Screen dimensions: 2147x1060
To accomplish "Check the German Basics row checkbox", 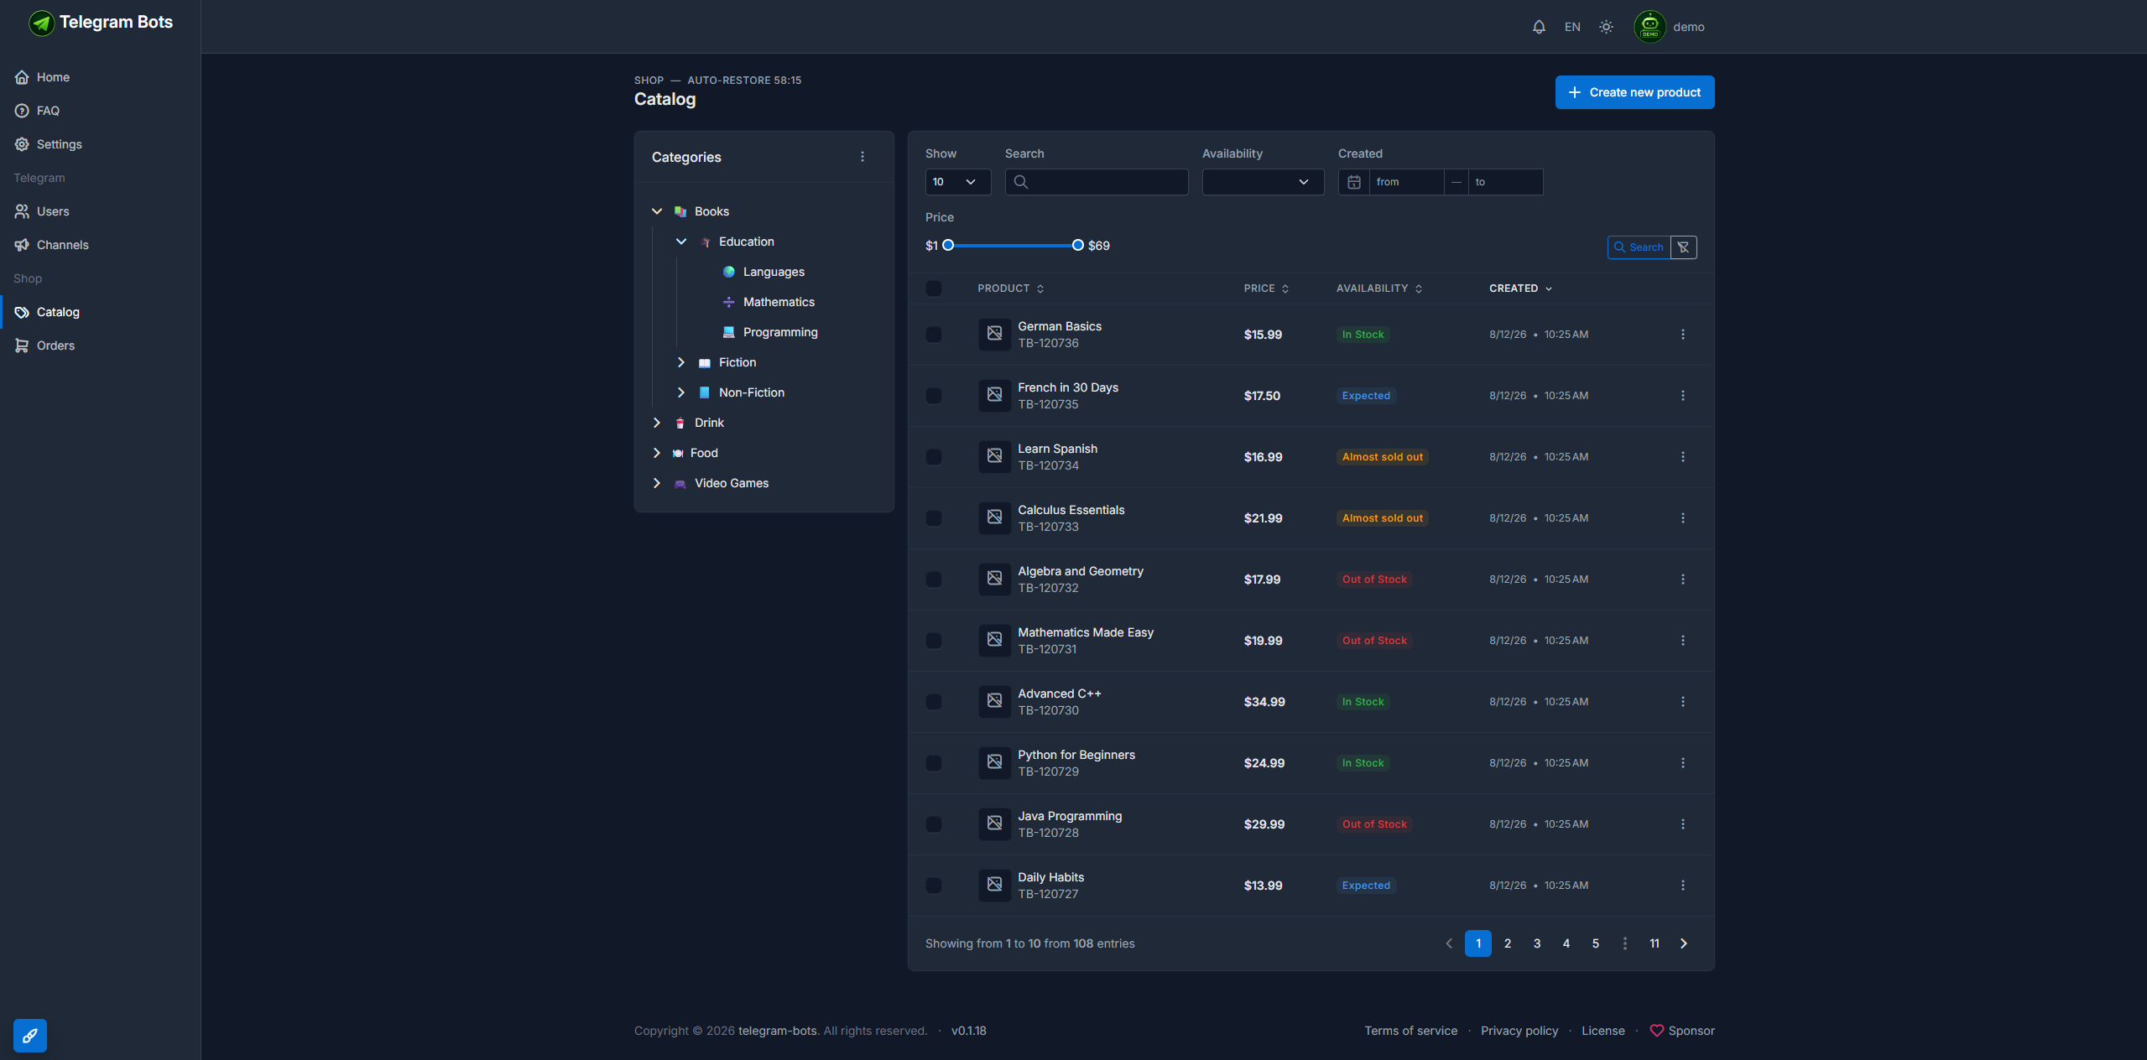I will [x=934, y=335].
